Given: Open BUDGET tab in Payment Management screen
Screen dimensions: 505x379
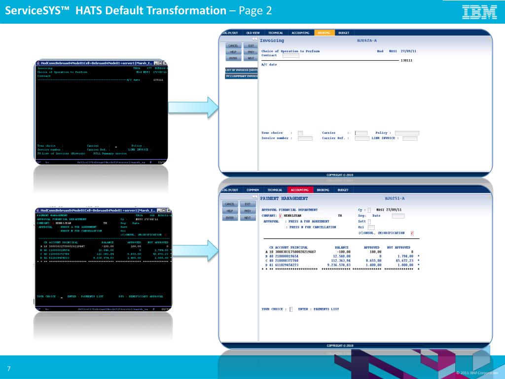Looking at the screenshot, I should [x=343, y=190].
